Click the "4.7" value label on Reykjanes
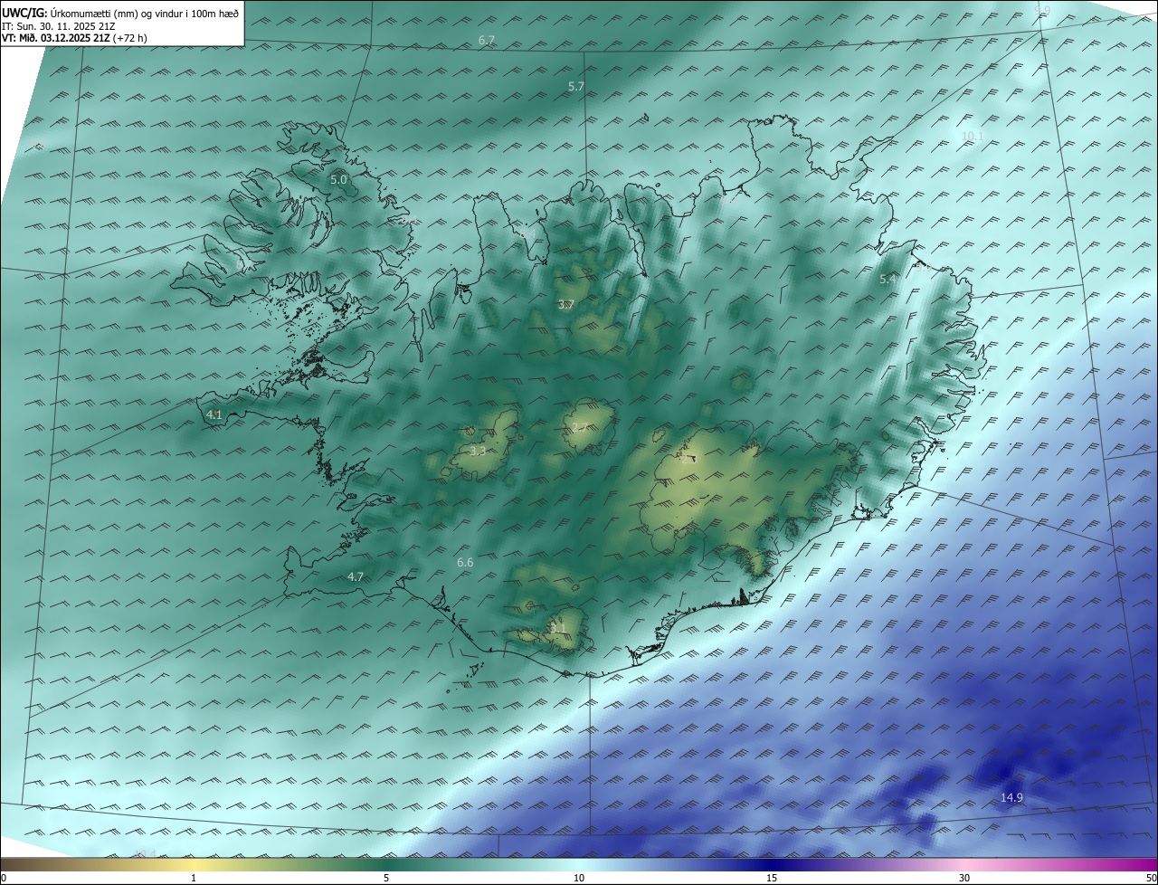 356,576
